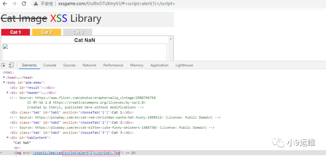Switch to the Network tab
This screenshot has height=157, width=326.
coord(89,65)
